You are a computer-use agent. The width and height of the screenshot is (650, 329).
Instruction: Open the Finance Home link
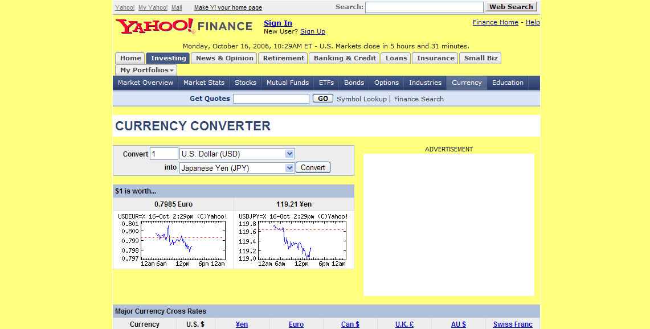[x=496, y=22]
